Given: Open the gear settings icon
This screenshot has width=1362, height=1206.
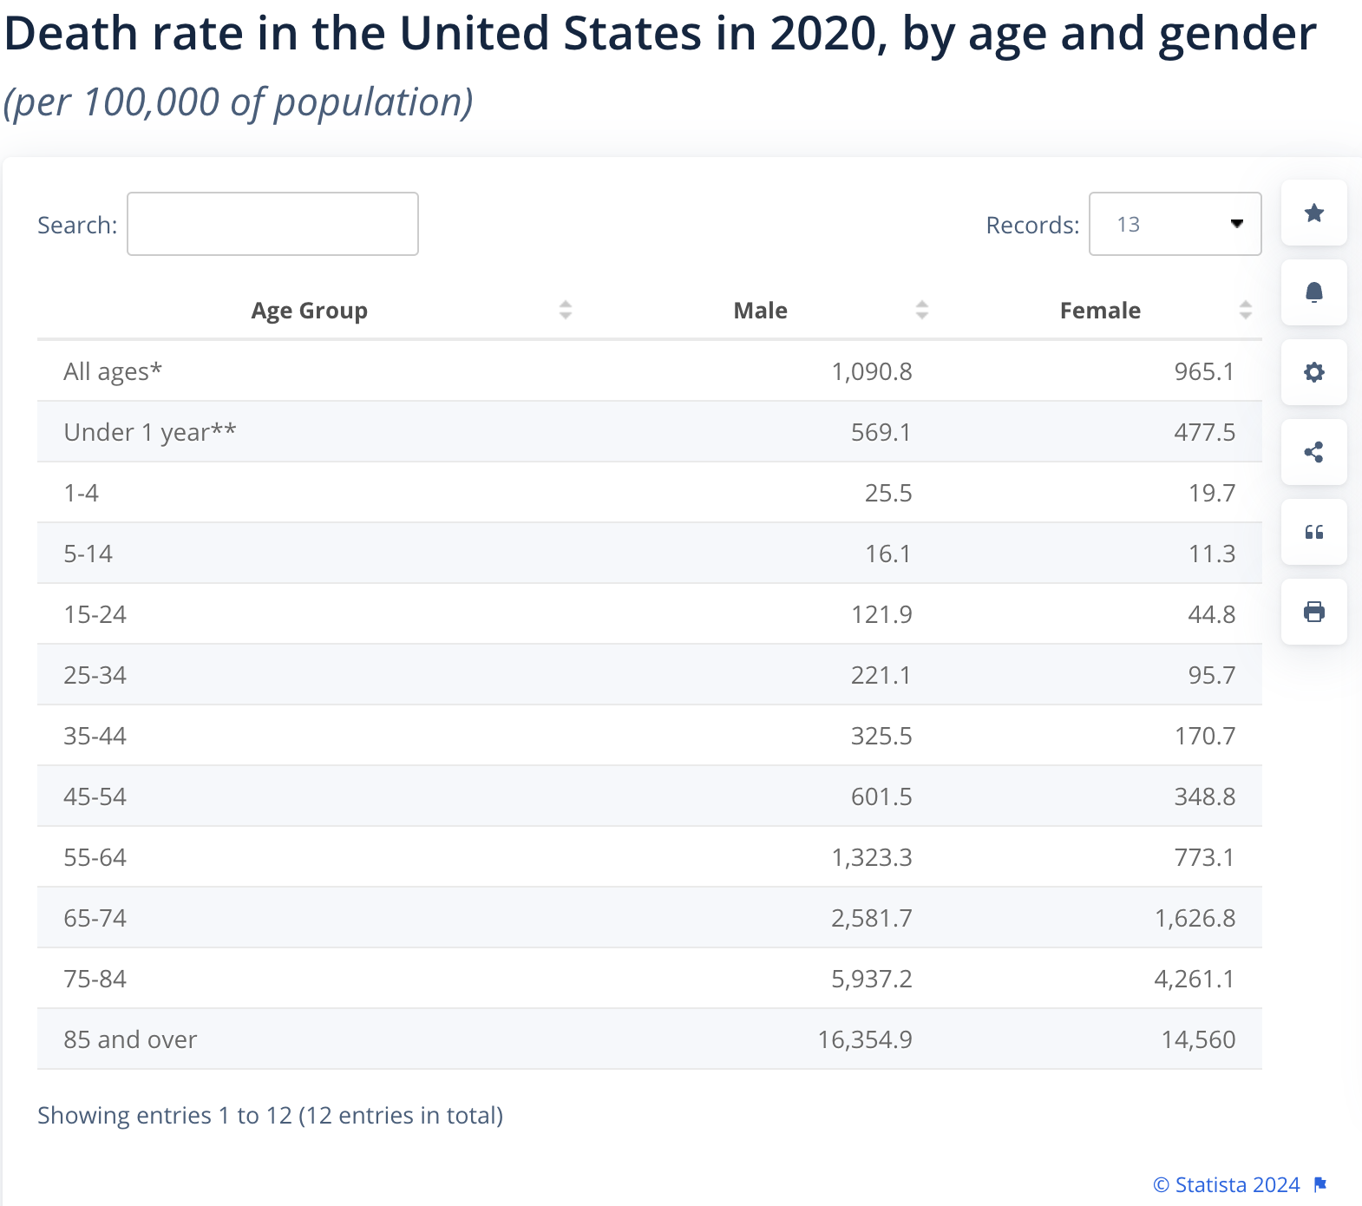Looking at the screenshot, I should point(1313,373).
